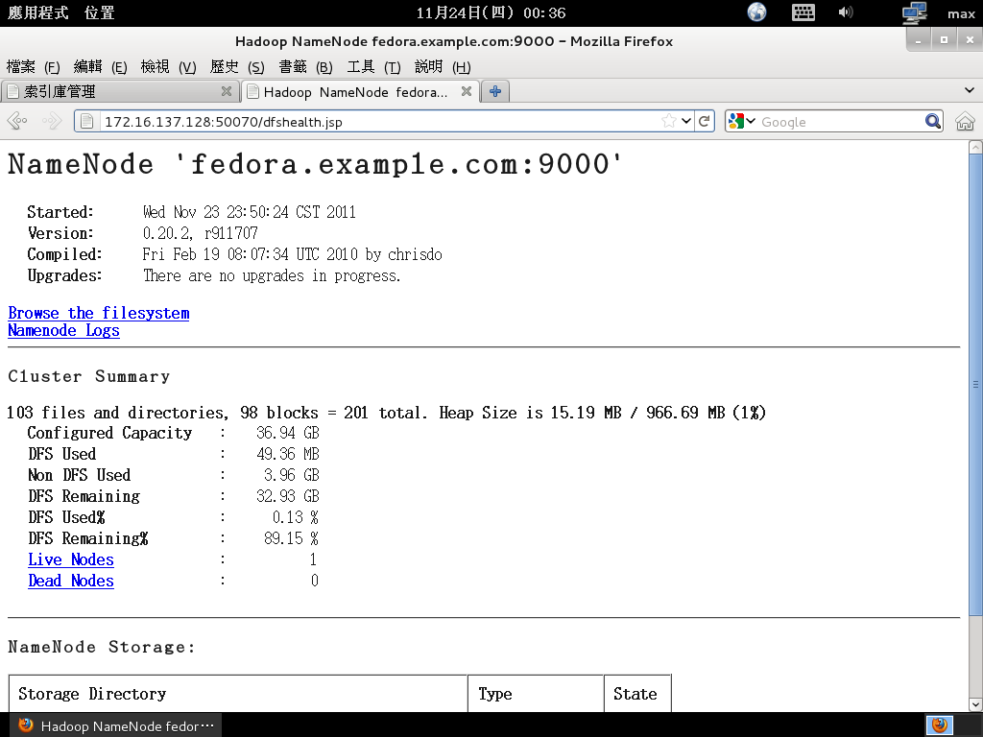Click the Firefox home button

[x=965, y=122]
